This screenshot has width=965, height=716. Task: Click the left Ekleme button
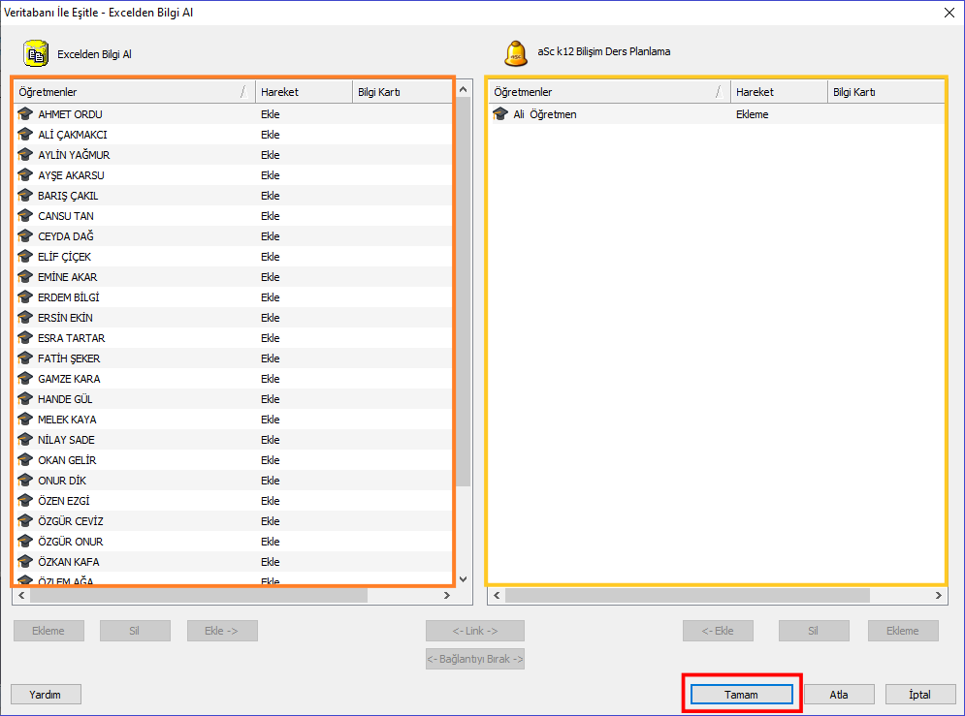(48, 631)
